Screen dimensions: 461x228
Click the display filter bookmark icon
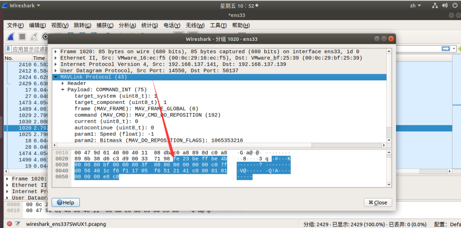click(x=8, y=49)
